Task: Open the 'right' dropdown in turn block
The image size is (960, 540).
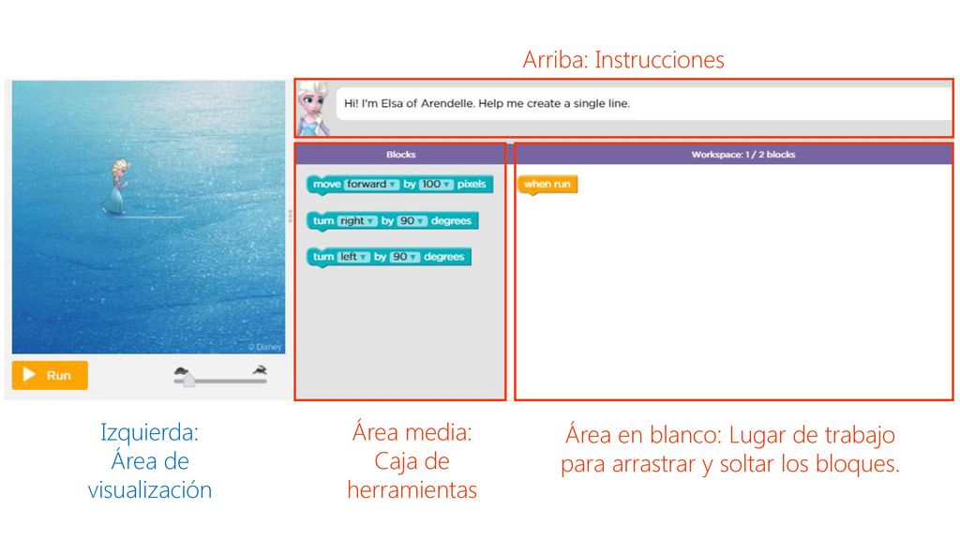Action: point(357,221)
